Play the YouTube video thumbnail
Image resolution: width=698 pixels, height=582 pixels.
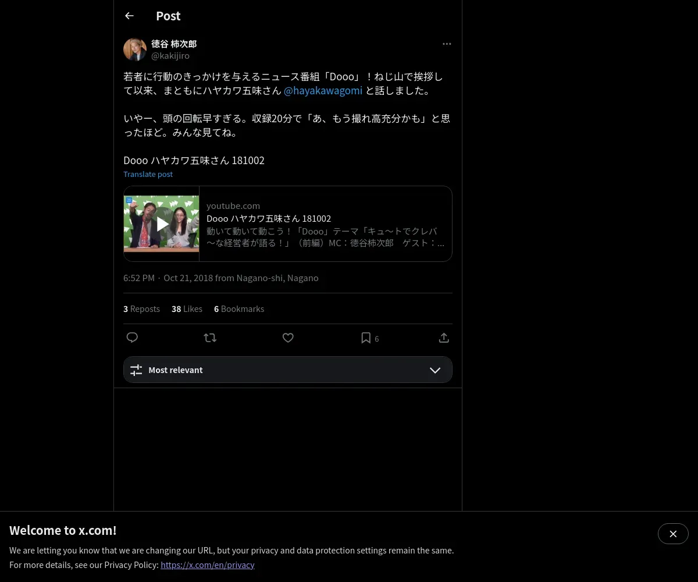click(x=162, y=224)
